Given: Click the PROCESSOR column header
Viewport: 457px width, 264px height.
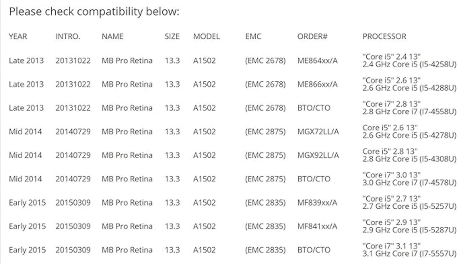Looking at the screenshot, I should click(x=384, y=36).
